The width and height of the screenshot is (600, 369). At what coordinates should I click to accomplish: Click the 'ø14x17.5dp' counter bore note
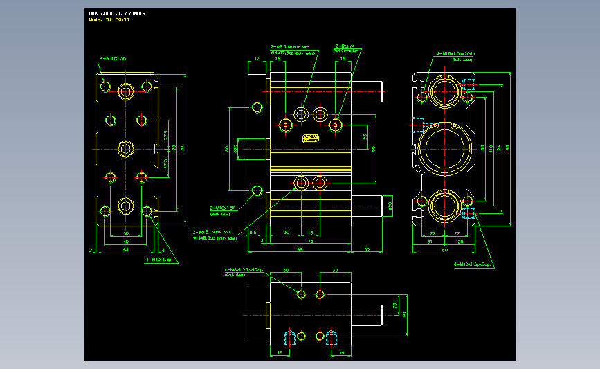294,53
